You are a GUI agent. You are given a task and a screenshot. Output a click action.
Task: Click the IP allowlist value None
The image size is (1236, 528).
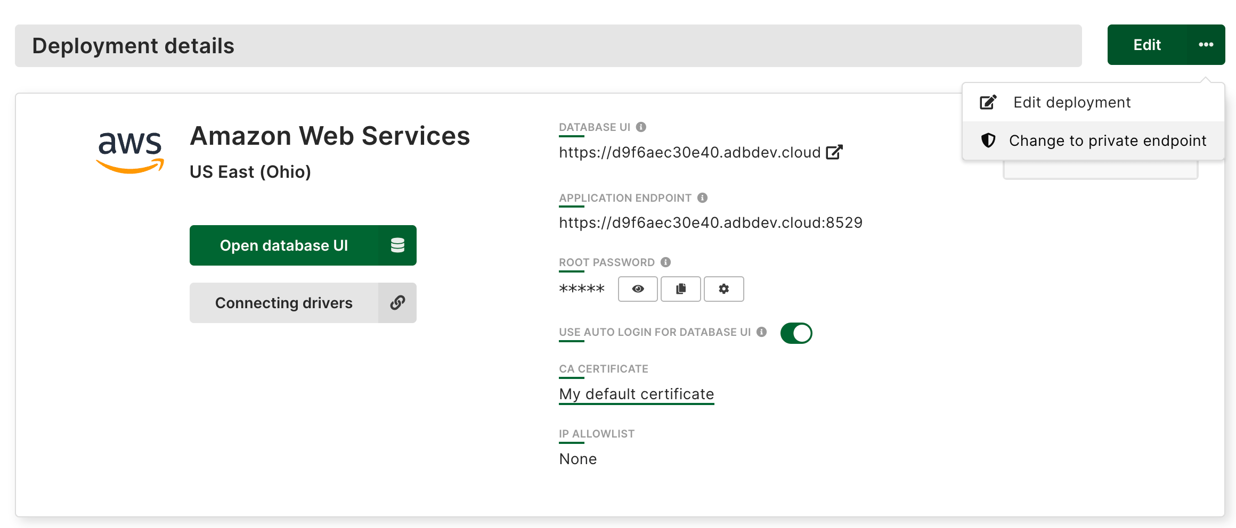pos(578,459)
